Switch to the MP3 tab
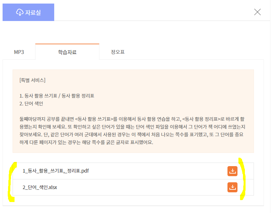The width and height of the screenshot is (272, 213). click(x=19, y=52)
